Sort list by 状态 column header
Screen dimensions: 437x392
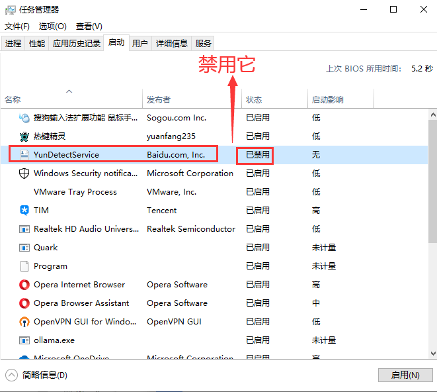click(254, 100)
